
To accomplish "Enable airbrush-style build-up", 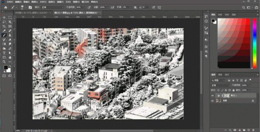I will click(112, 7).
